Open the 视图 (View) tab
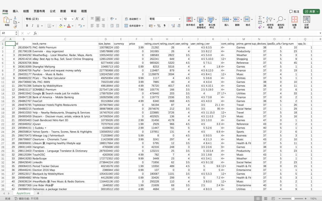This screenshot has height=201, width=322. coord(84,11)
